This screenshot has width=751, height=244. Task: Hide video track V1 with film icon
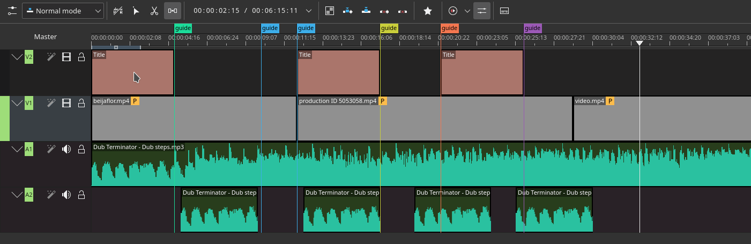tap(66, 103)
